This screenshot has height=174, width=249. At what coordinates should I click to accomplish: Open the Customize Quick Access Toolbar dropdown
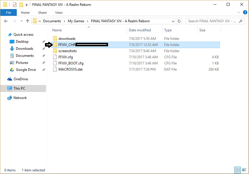[26, 5]
